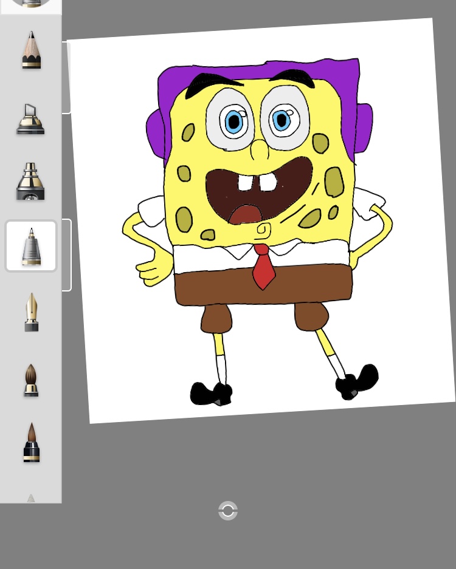The width and height of the screenshot is (456, 569).
Task: Tap the upper brush size slider bracket
Action: [x=66, y=78]
